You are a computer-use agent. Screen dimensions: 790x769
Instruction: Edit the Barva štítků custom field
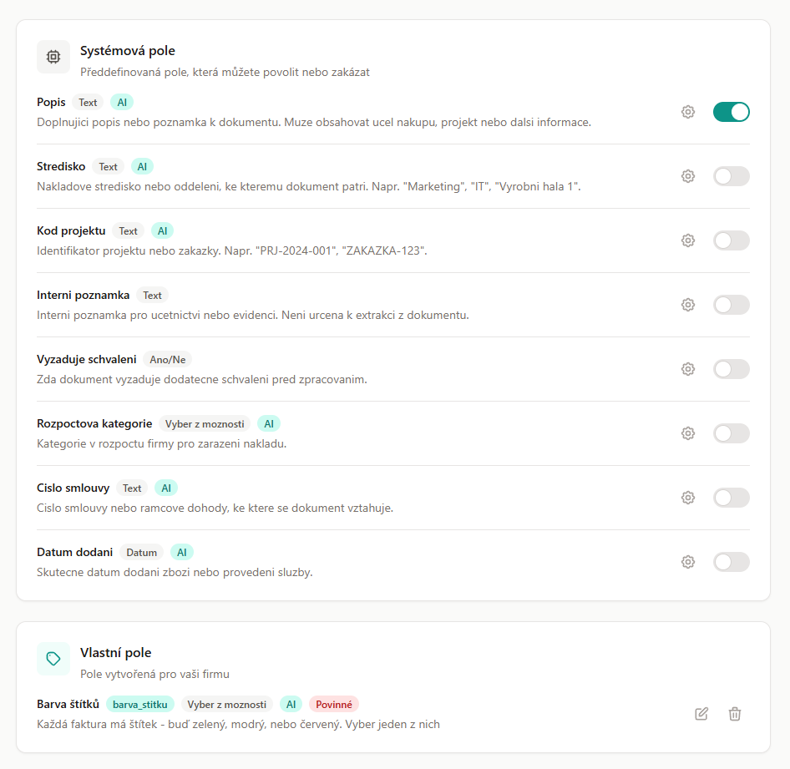click(x=701, y=714)
